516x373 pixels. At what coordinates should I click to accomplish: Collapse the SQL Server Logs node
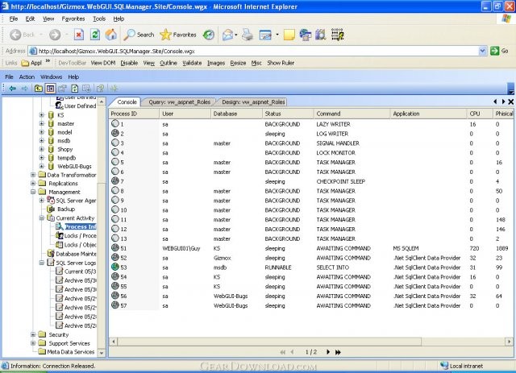(42, 263)
